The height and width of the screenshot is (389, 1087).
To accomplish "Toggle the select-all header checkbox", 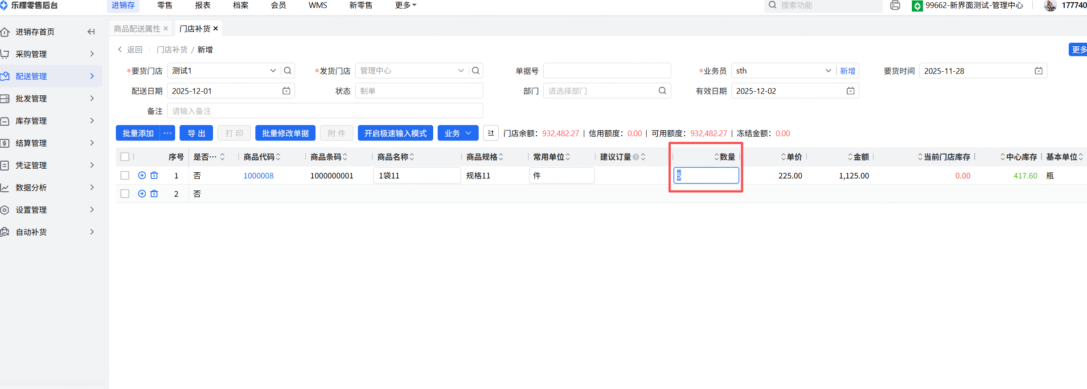I will pos(125,157).
